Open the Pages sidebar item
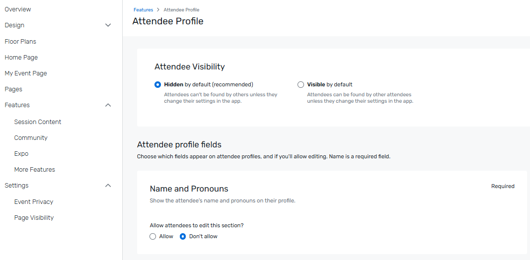Viewport: 530px width, 260px height. click(13, 89)
